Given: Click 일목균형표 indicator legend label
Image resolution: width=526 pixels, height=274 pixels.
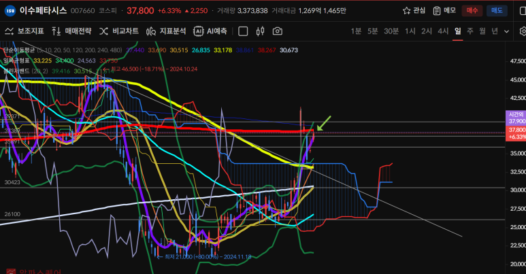Looking at the screenshot, I should pyautogui.click(x=16, y=61).
